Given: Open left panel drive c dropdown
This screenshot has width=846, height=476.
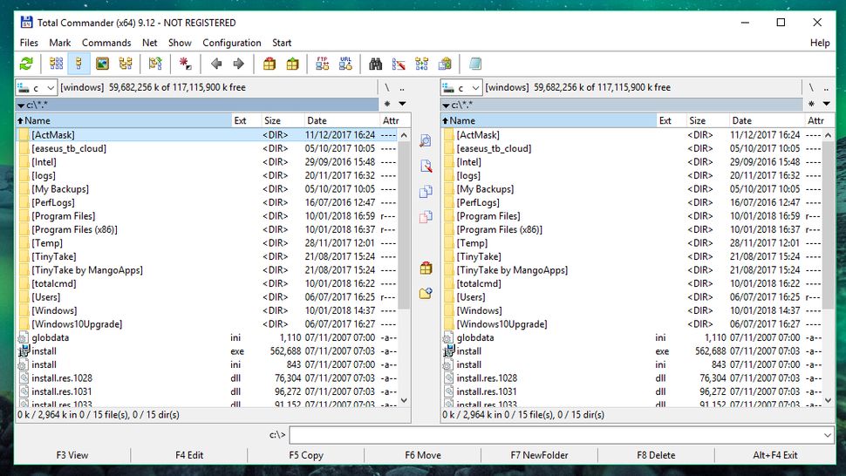Looking at the screenshot, I should pyautogui.click(x=36, y=87).
